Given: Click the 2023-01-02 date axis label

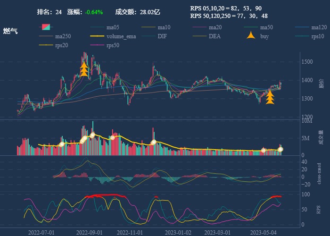Looking at the screenshot, I should pos(178,232).
